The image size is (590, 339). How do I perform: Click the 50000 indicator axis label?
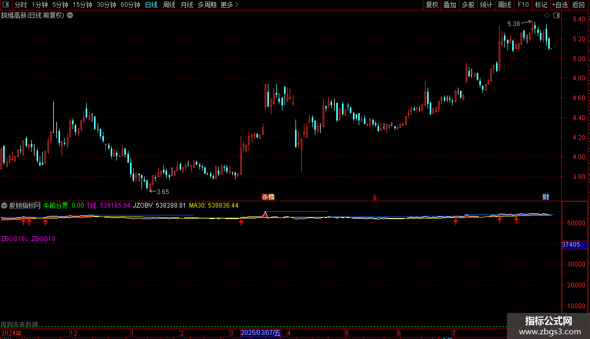click(576, 223)
